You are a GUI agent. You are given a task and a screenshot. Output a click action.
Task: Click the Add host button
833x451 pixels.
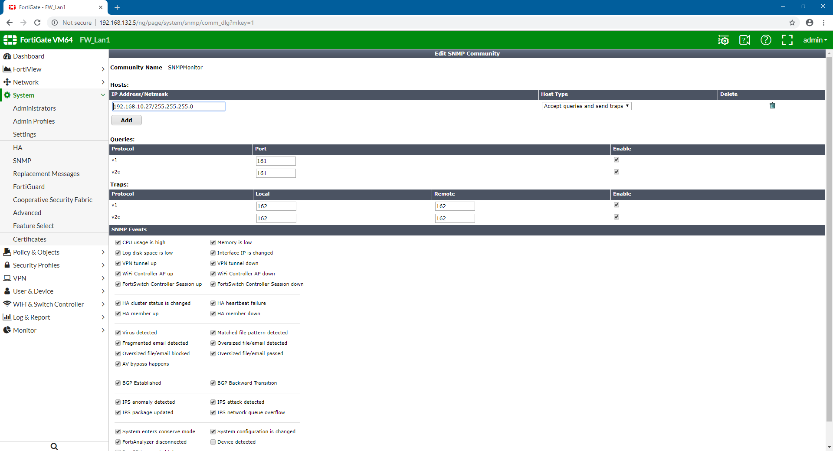tap(126, 120)
